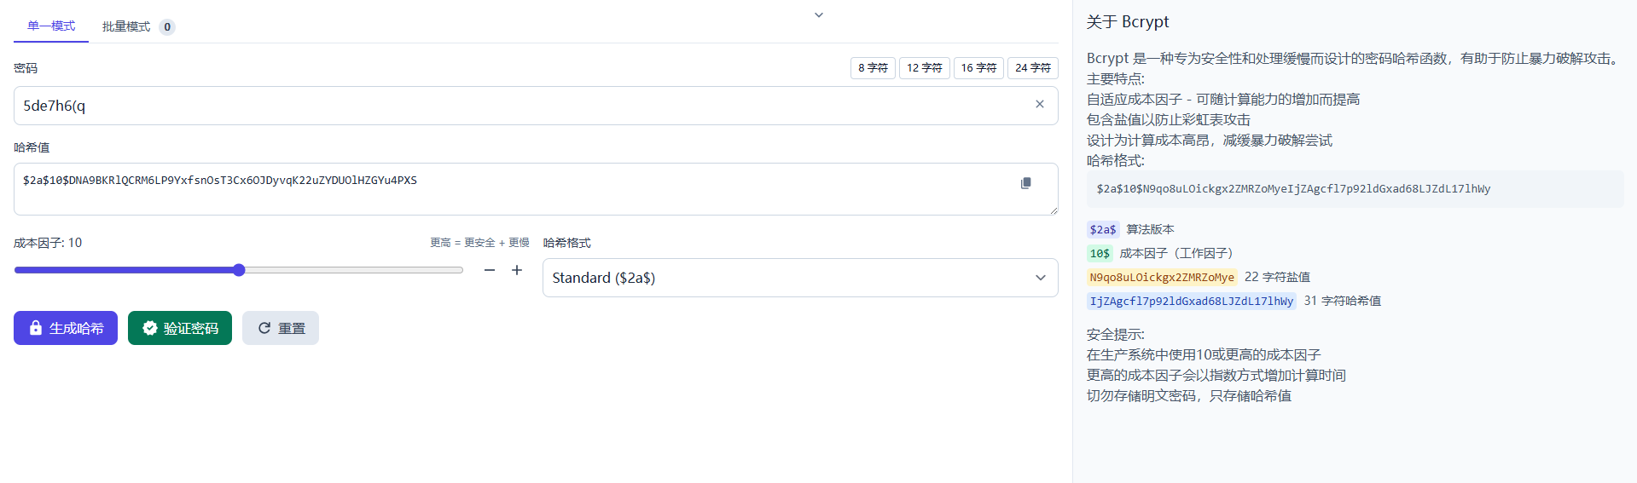1637x483 pixels.
Task: Select the 单一模式 single mode tab
Action: 51,26
